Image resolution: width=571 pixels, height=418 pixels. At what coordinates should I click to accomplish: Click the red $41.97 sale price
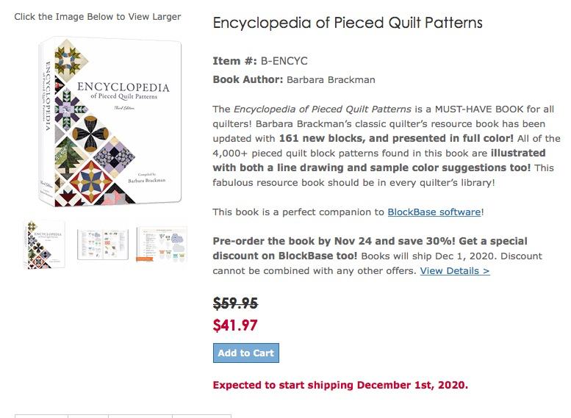tap(235, 325)
